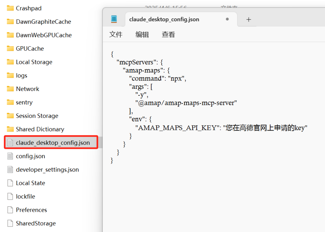Click the "command": "npx" line
The height and width of the screenshot is (232, 325).
157,78
